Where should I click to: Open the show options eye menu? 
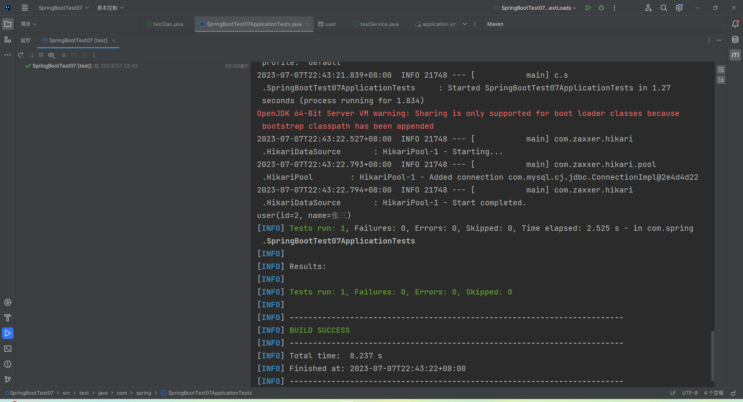coord(51,55)
